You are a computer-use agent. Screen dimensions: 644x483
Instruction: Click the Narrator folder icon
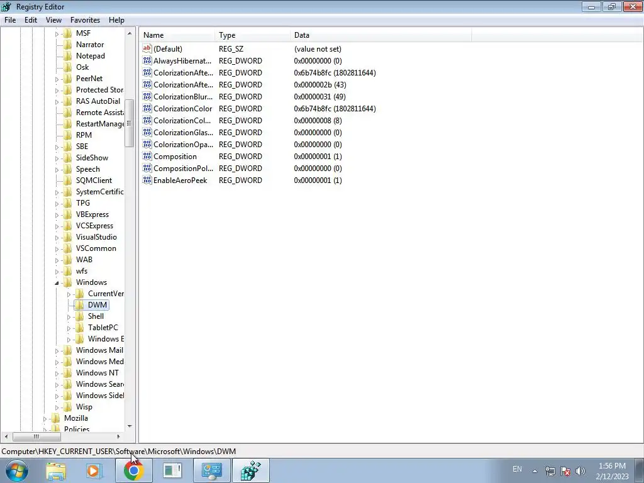68,45
